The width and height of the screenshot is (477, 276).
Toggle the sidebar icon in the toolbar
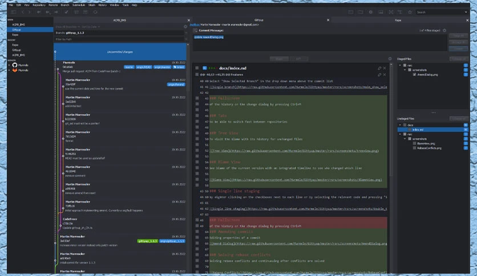tap(13, 12)
